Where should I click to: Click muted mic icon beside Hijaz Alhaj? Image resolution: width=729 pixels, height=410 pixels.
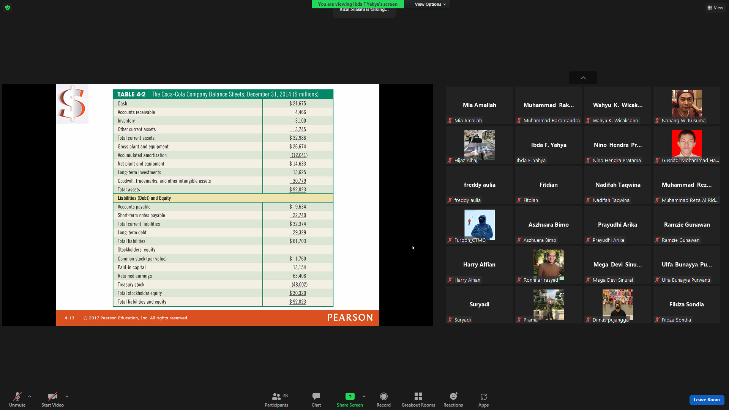tap(450, 161)
